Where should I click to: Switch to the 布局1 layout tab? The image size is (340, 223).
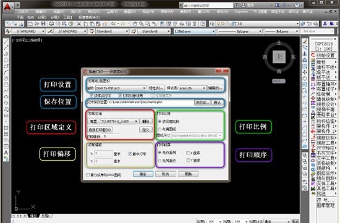point(46,216)
